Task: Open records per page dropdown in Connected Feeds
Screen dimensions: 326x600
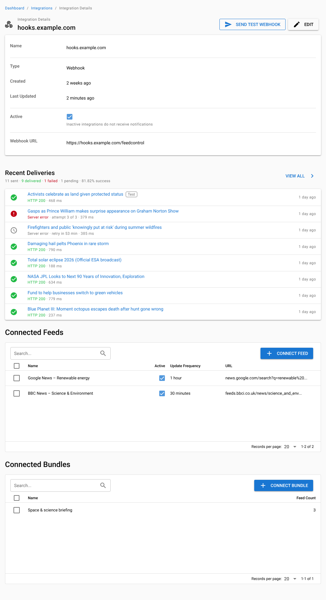Action: click(290, 447)
